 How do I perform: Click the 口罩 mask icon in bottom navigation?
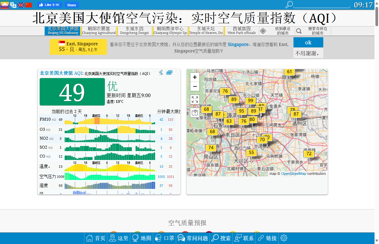tap(158, 238)
